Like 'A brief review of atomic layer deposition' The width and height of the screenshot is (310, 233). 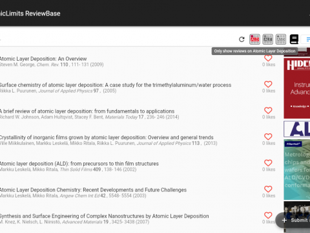pyautogui.click(x=268, y=111)
